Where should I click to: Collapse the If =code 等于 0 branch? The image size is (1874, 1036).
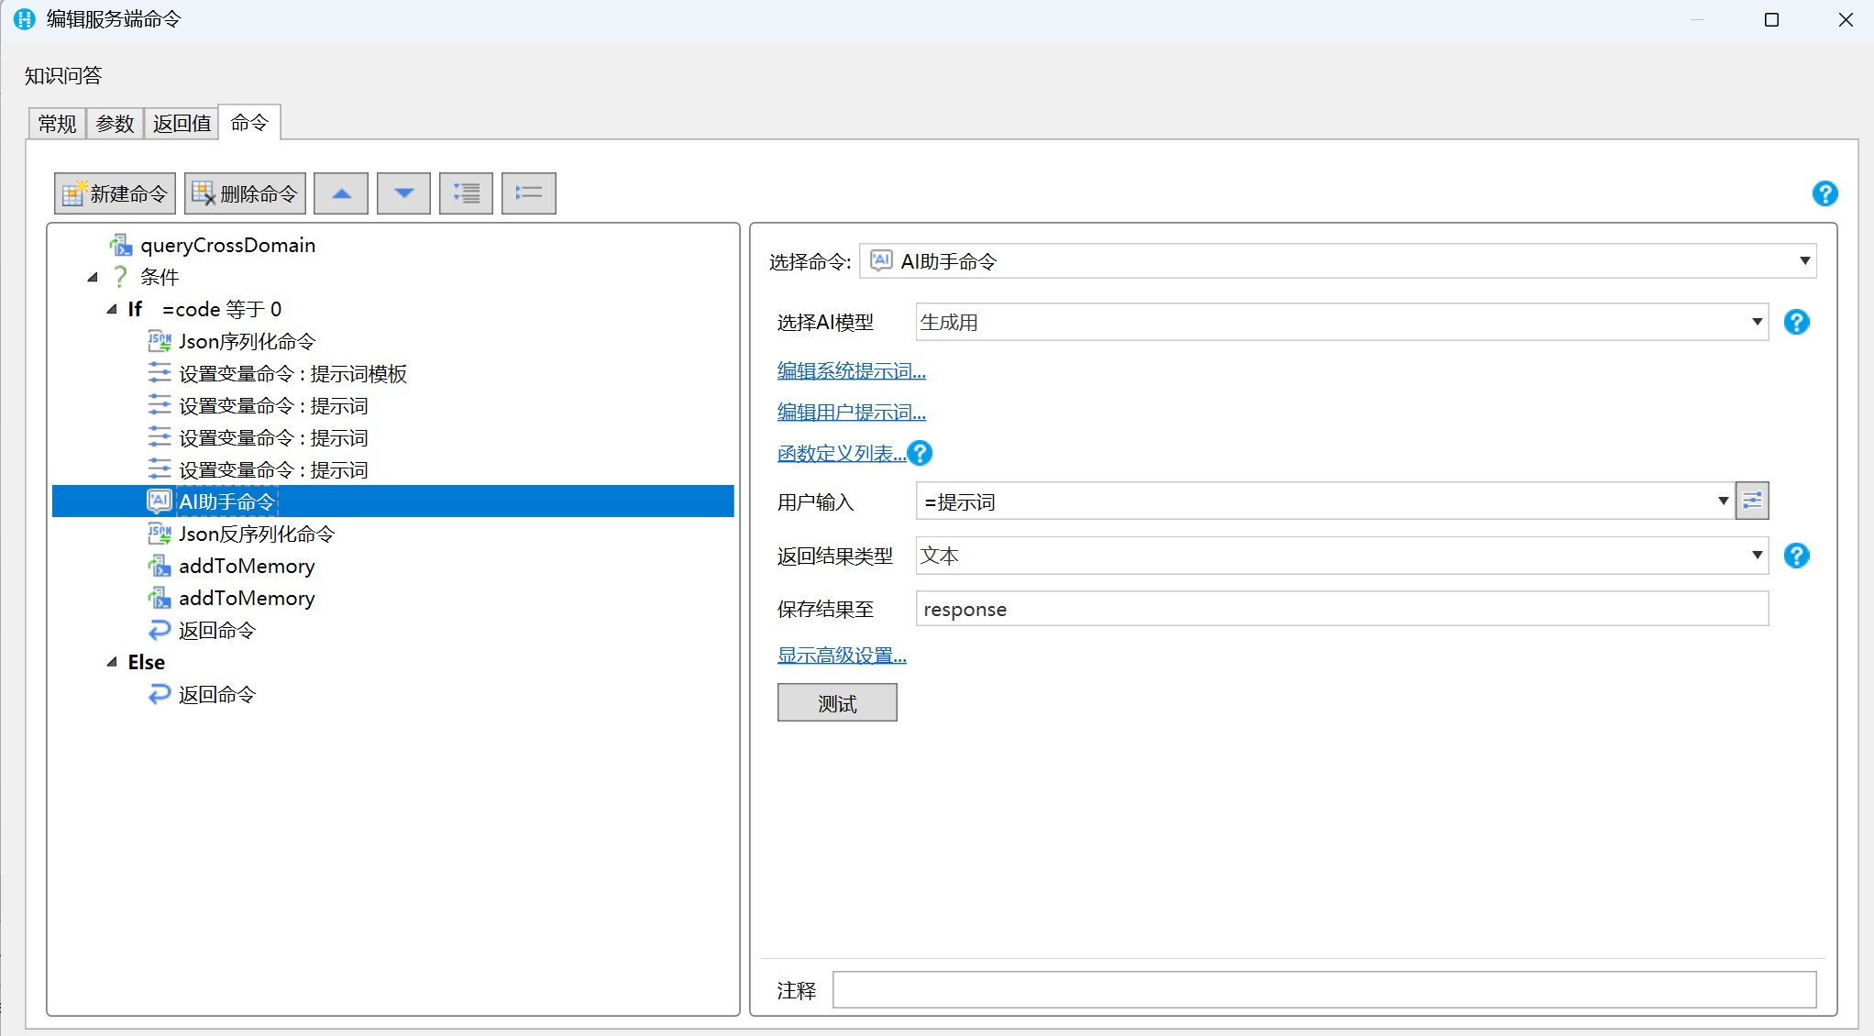[x=112, y=309]
